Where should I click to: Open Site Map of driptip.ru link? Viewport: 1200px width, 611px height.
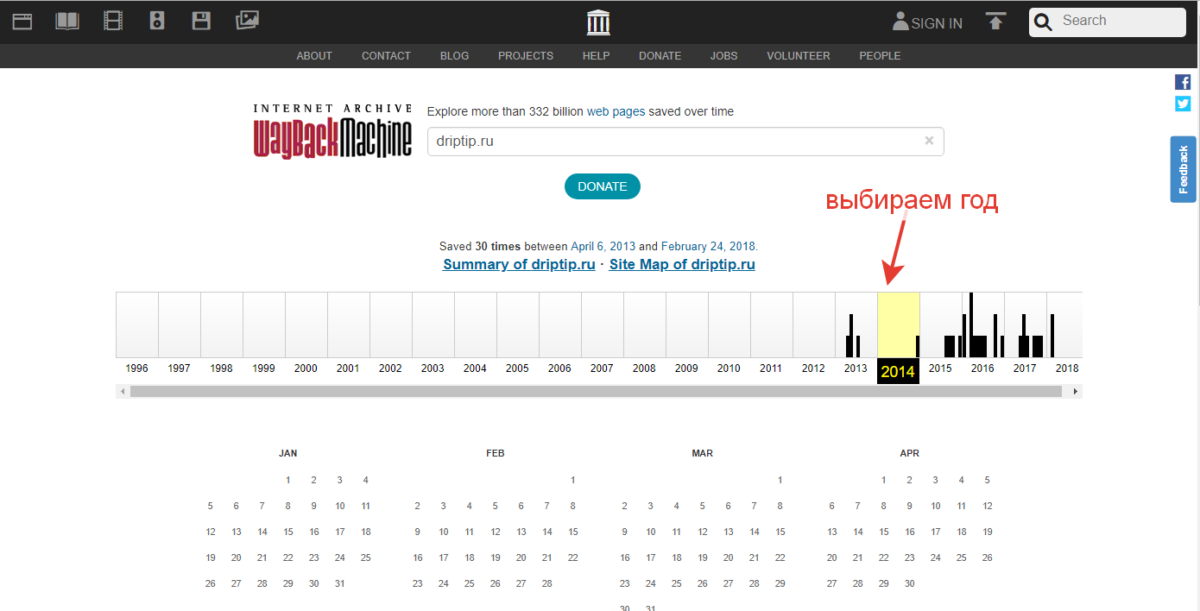coord(682,265)
